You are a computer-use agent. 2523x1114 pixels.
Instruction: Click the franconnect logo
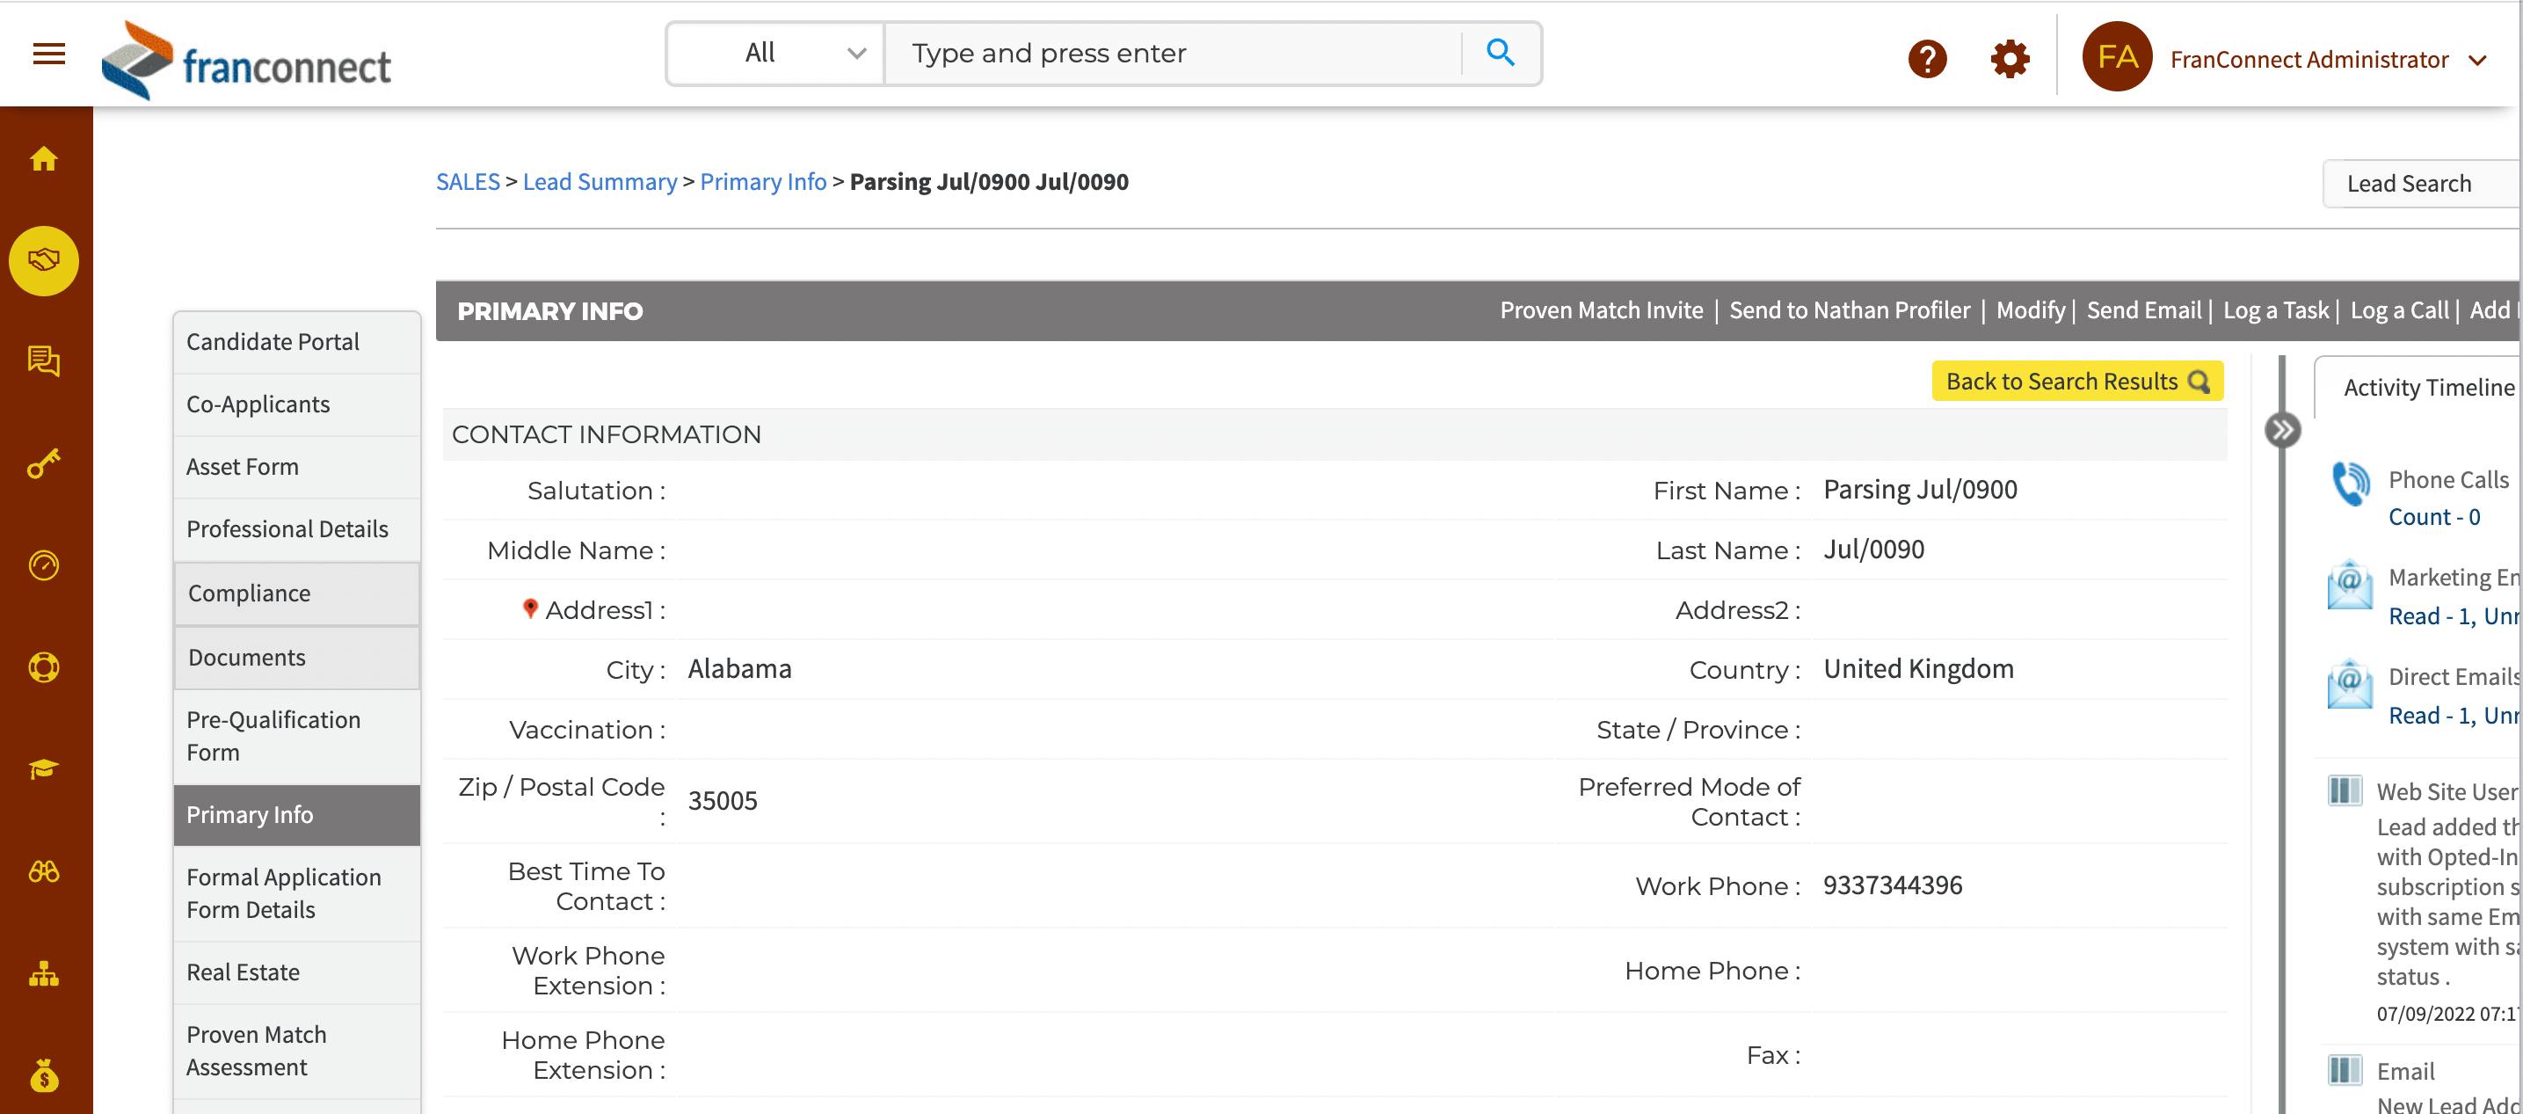(x=246, y=61)
